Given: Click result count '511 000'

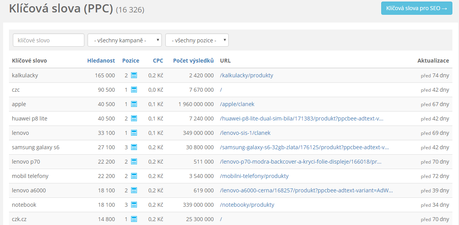Looking at the screenshot, I should point(204,162).
